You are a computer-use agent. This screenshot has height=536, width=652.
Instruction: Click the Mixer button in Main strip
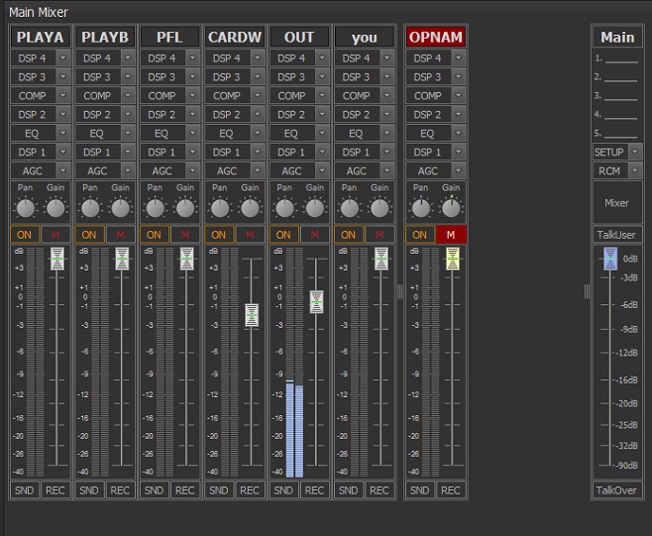(617, 203)
